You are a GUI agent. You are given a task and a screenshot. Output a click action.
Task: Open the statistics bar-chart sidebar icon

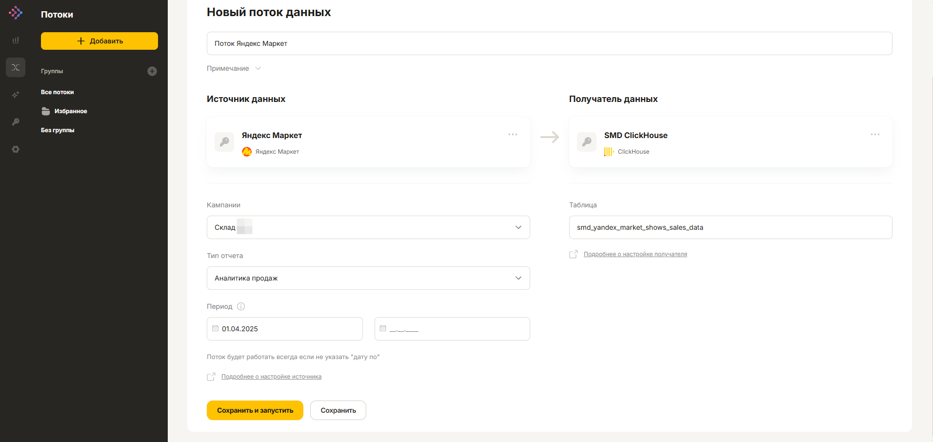(16, 40)
